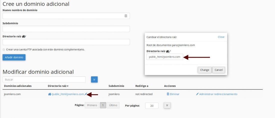Click the autofill icon inside Nuevo nombre de dominio
The width and height of the screenshot is (275, 118).
(x=126, y=16)
